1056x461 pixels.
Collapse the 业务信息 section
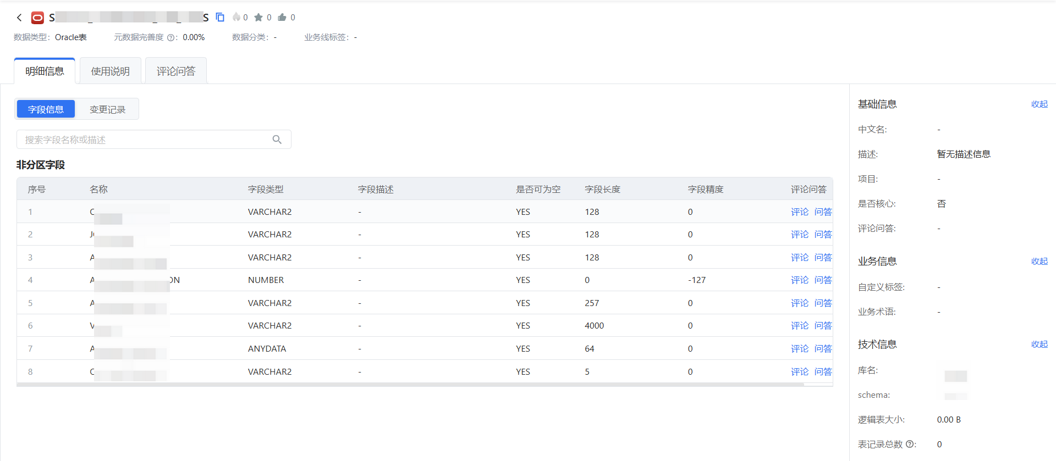coord(1039,262)
